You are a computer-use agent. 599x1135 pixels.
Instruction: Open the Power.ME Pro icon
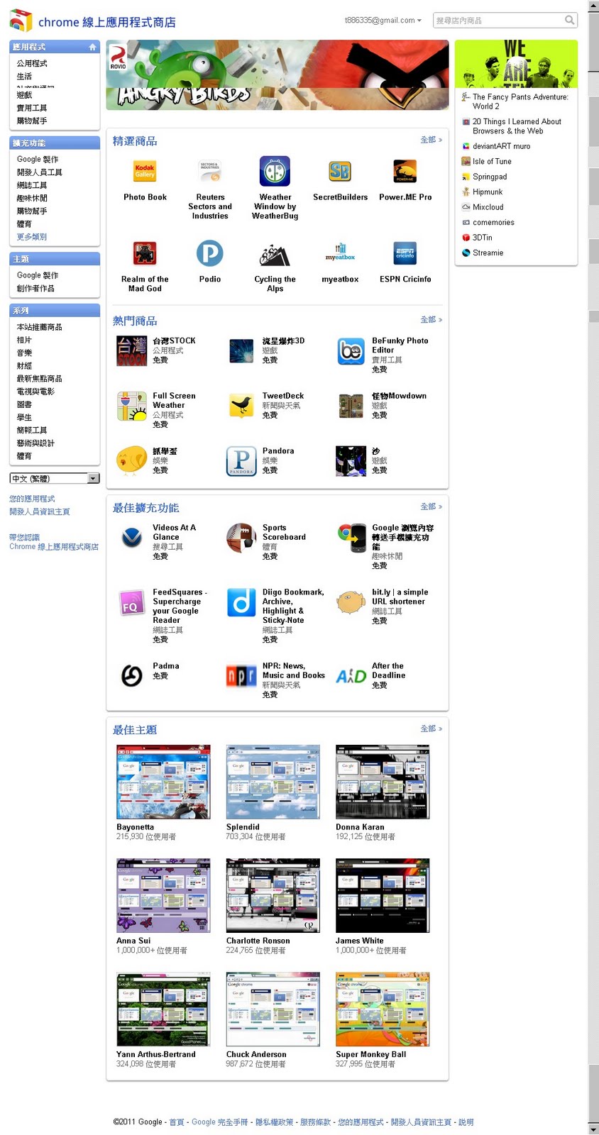[405, 171]
